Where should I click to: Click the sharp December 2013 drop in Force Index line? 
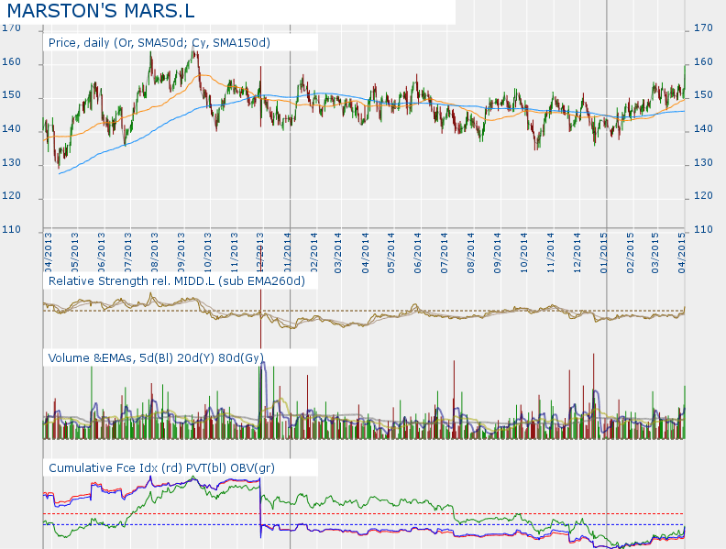(260, 509)
